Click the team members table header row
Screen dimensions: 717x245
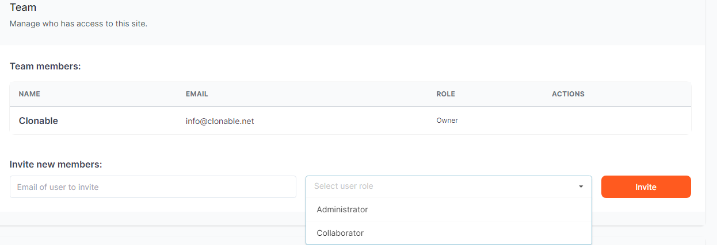pos(350,94)
